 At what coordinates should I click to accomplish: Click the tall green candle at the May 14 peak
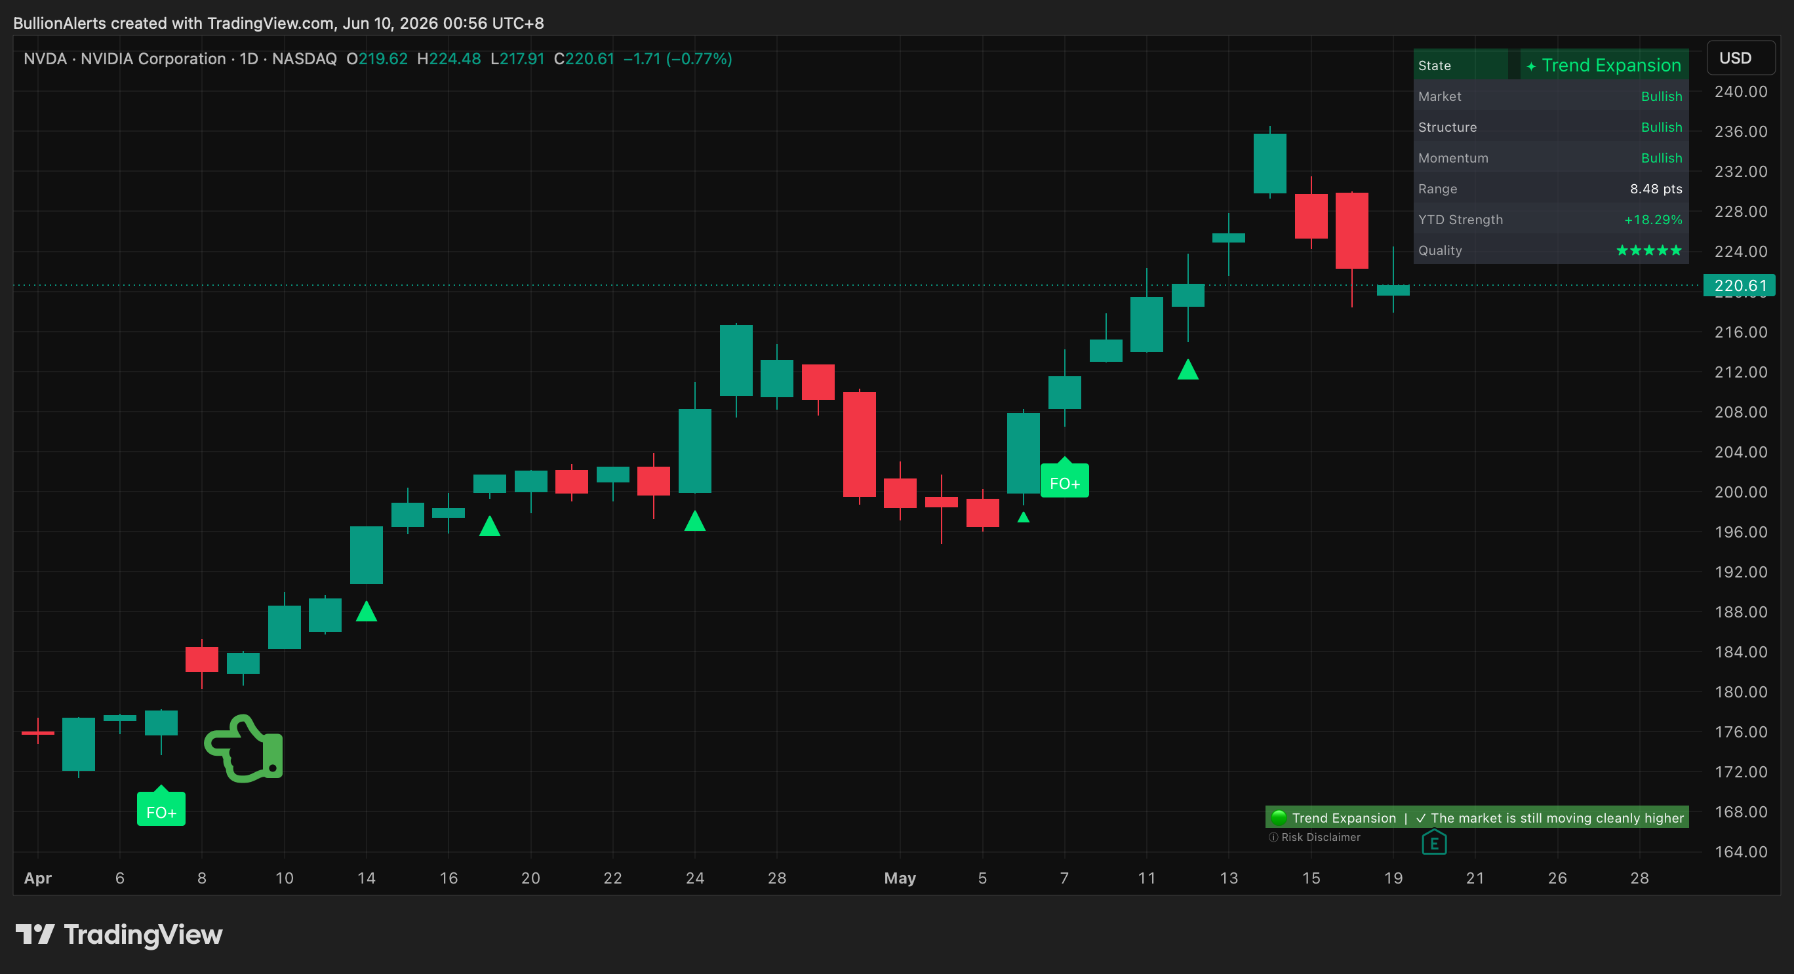[x=1269, y=163]
